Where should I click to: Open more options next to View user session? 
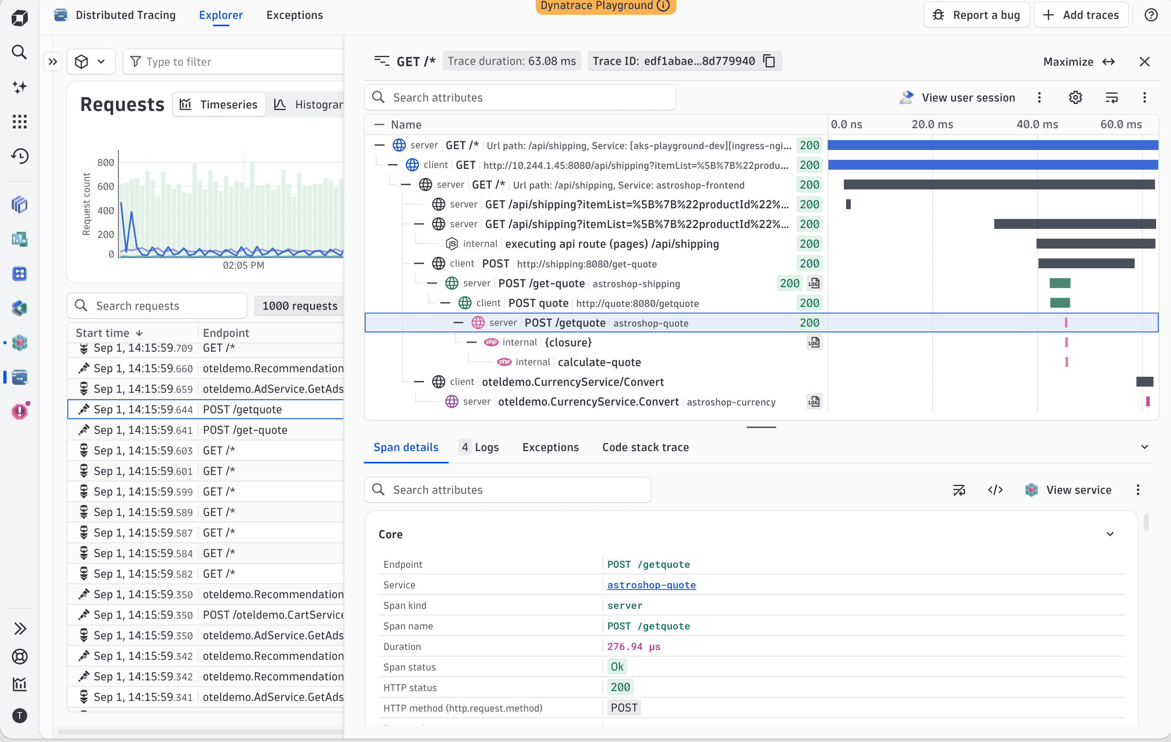point(1039,98)
